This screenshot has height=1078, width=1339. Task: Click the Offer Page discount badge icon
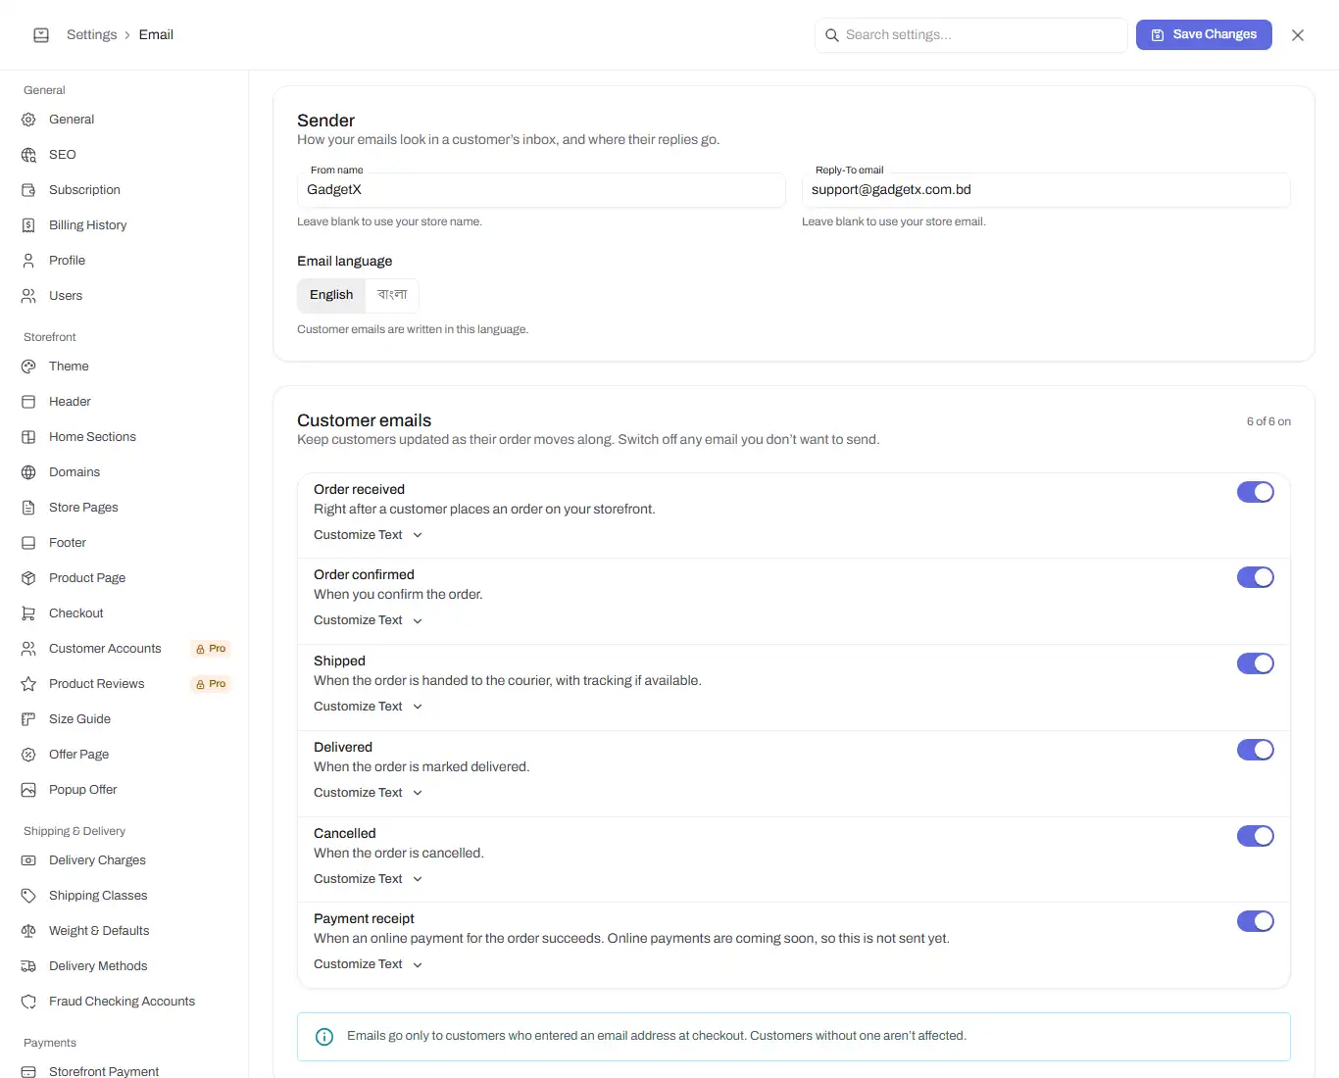tap(28, 755)
